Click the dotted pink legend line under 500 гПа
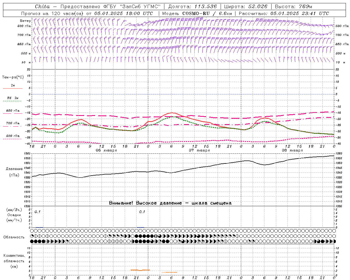This screenshot has width=350, height=280. click(x=13, y=139)
